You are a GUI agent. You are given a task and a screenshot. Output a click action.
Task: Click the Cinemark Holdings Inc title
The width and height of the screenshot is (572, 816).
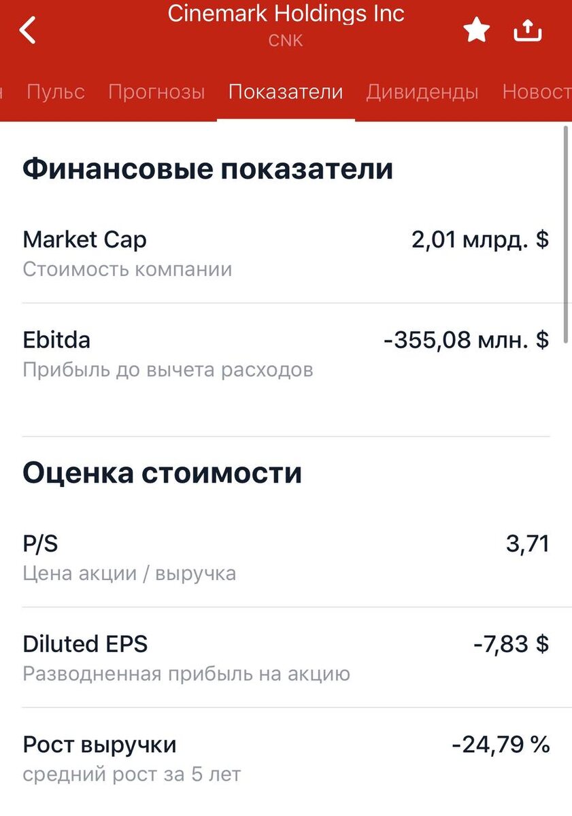tap(286, 13)
